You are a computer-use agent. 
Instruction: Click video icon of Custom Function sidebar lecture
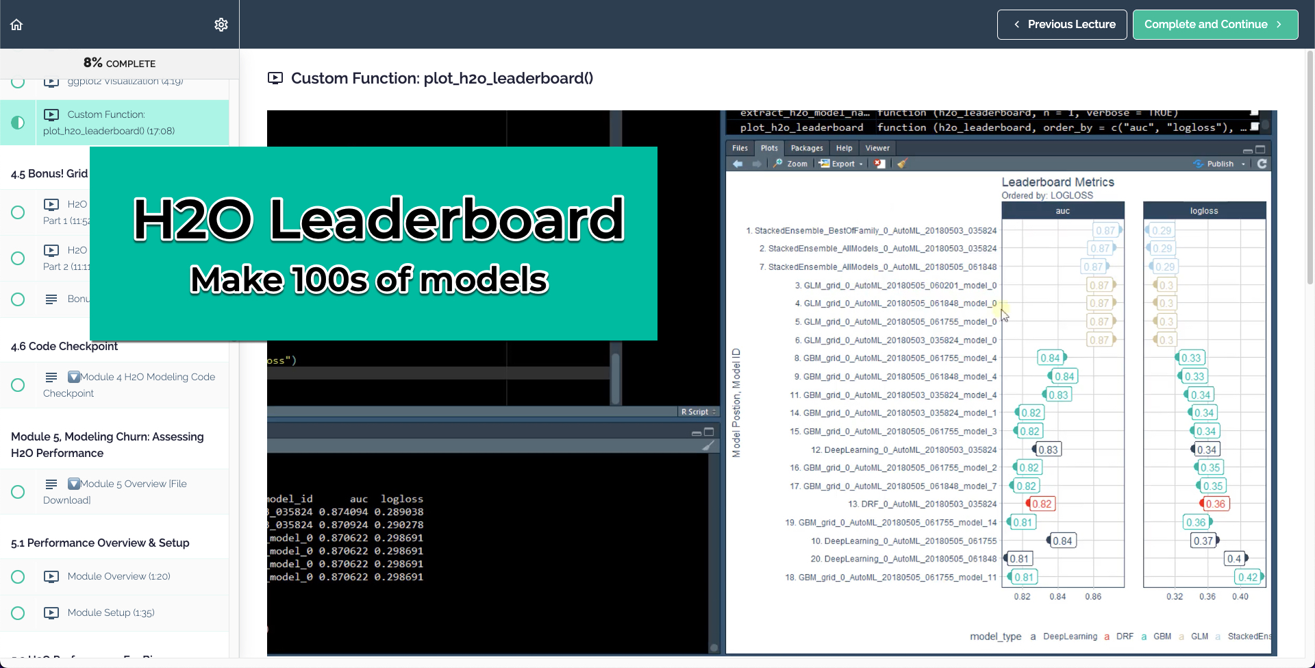click(51, 114)
